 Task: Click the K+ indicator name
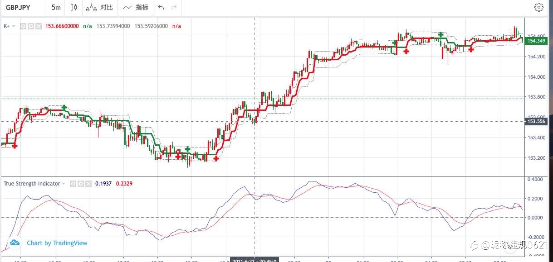click(7, 26)
